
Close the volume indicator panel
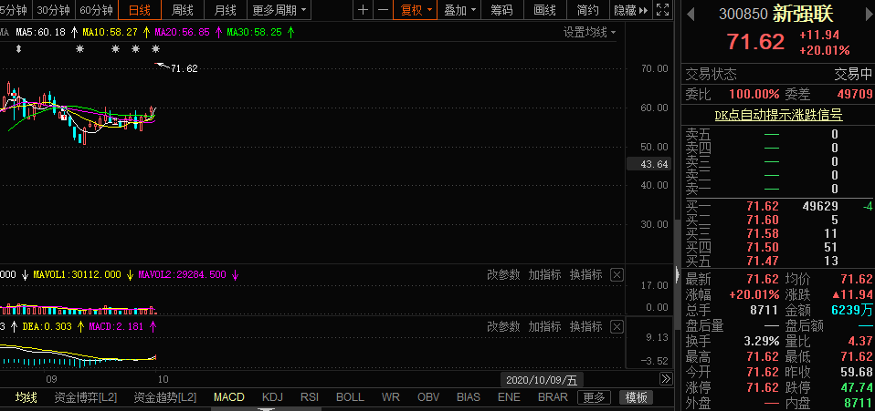pyautogui.click(x=617, y=274)
